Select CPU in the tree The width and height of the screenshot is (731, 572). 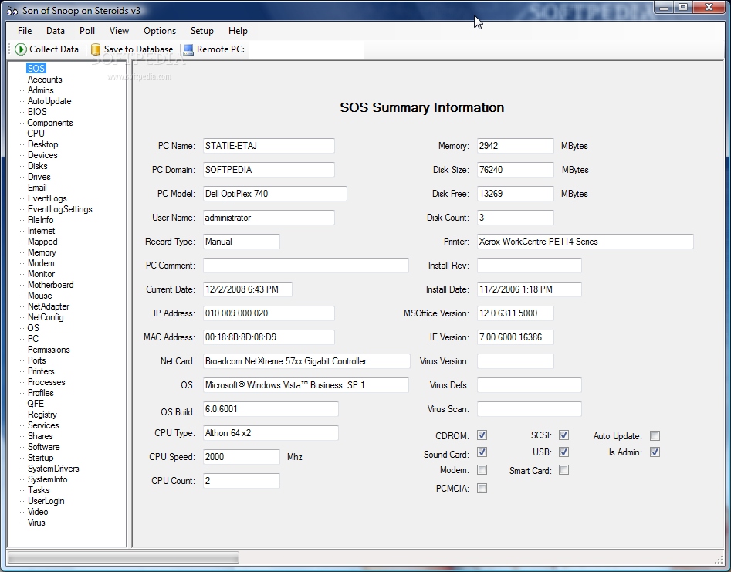(x=36, y=134)
